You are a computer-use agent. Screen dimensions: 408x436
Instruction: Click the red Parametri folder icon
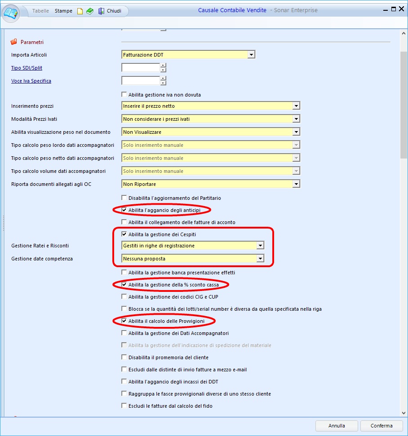[14, 42]
